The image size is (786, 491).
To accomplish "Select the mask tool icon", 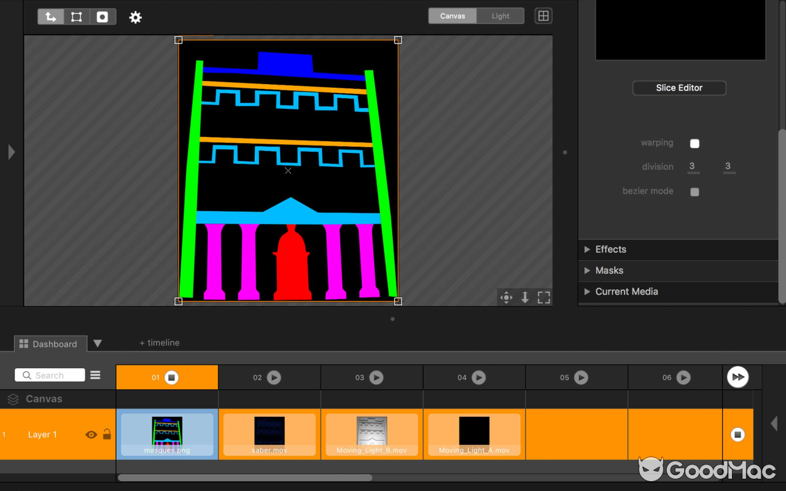I will (103, 17).
